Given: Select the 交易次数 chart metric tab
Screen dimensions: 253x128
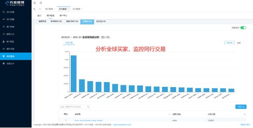Looking at the screenshot, I should (x=69, y=43).
